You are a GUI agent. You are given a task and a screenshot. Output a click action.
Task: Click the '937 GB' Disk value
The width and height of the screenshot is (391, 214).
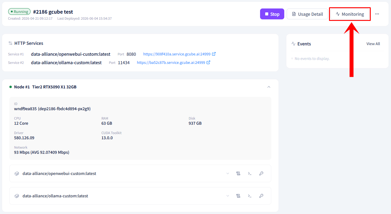(x=195, y=123)
